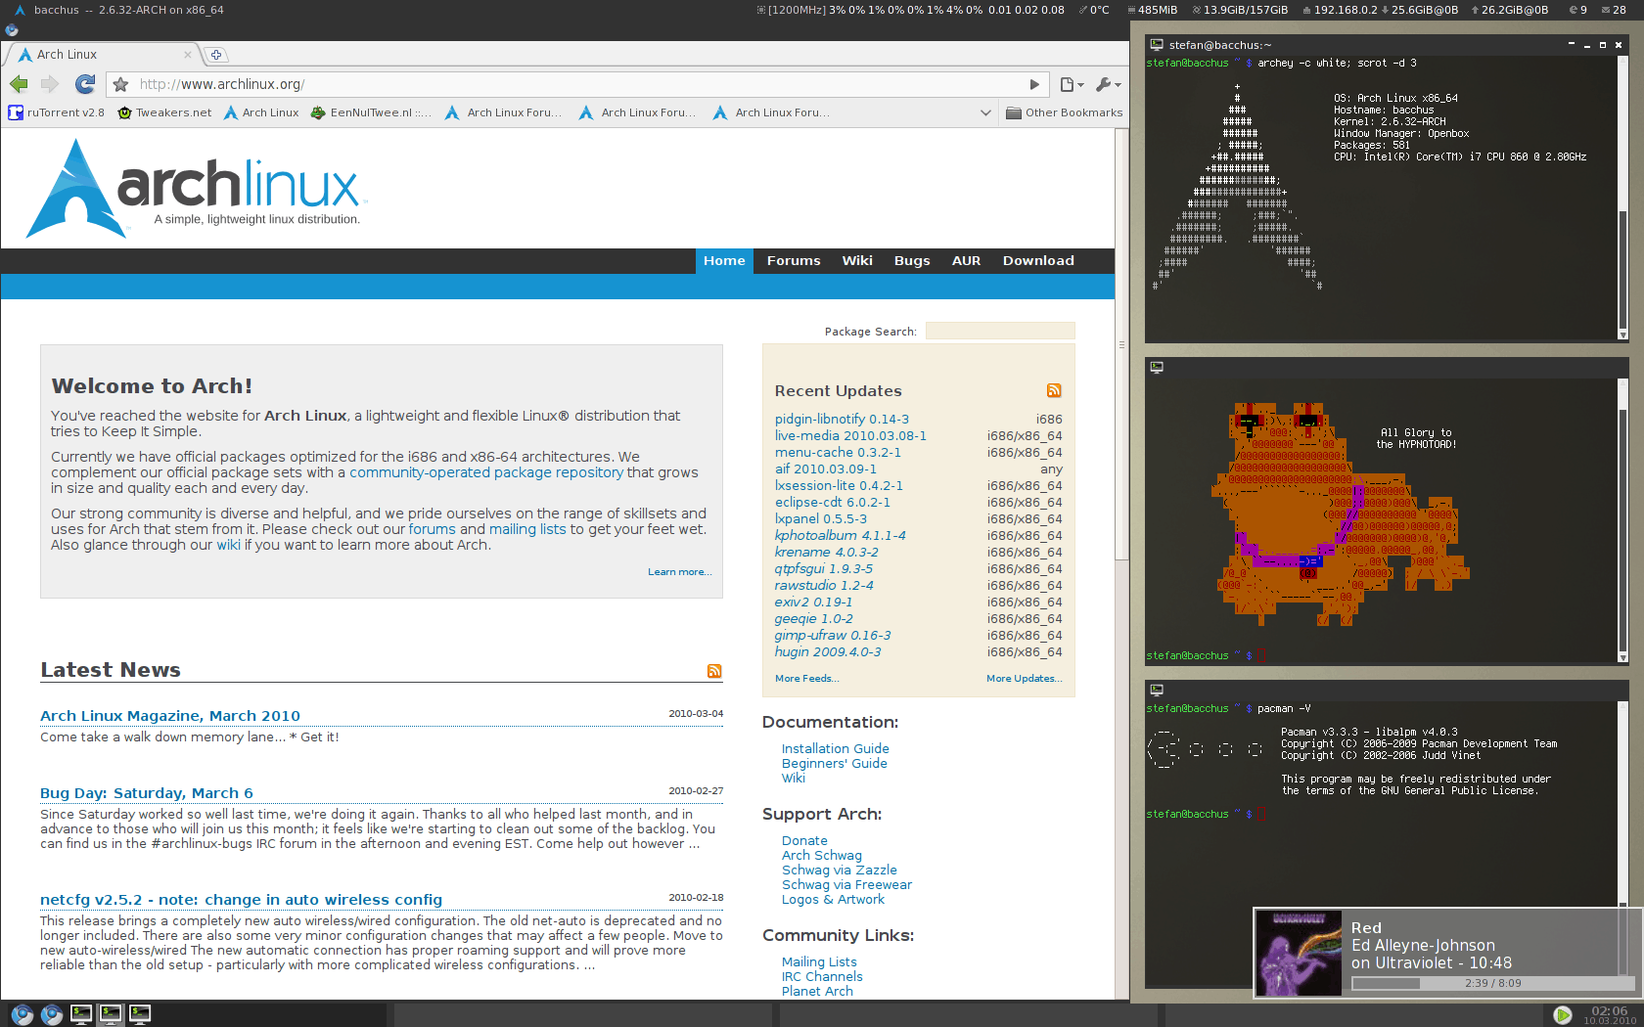The height and width of the screenshot is (1027, 1644).
Task: Open the wrench tools menu
Action: tap(1108, 85)
